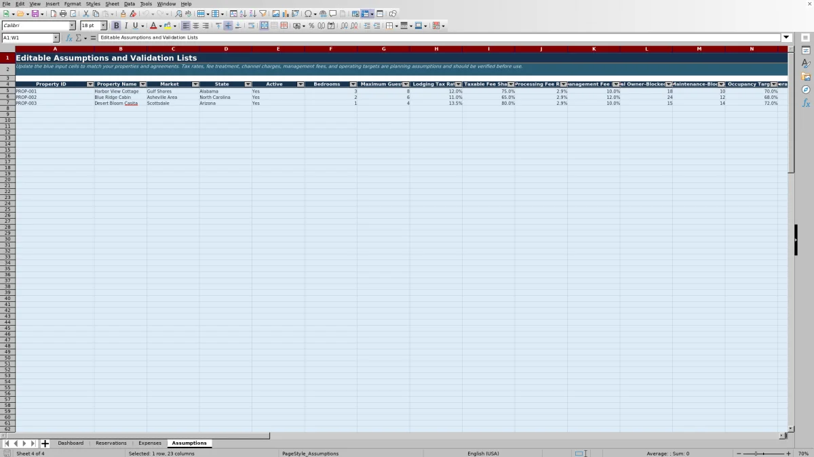Viewport: 814px width, 457px height.
Task: Expand the formula bar arrow
Action: point(786,38)
